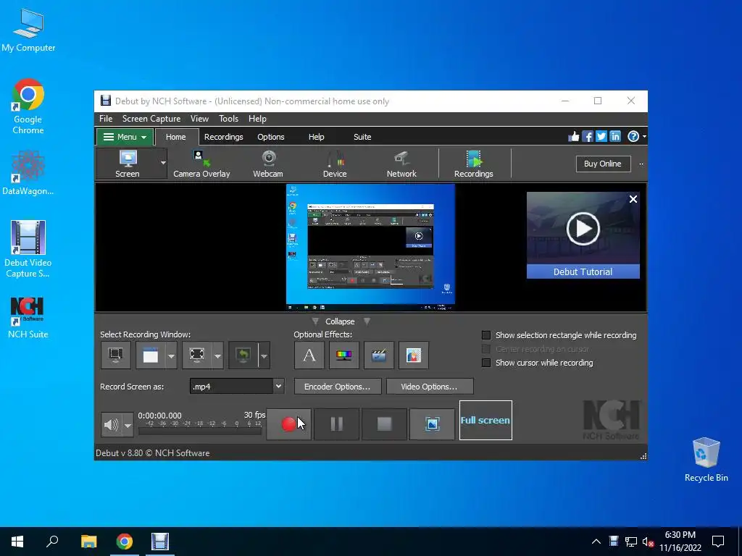This screenshot has width=742, height=556.
Task: Open the green Menu dropdown
Action: coord(125,137)
